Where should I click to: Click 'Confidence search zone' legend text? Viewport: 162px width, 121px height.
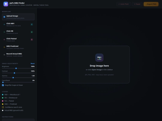coord(13,107)
